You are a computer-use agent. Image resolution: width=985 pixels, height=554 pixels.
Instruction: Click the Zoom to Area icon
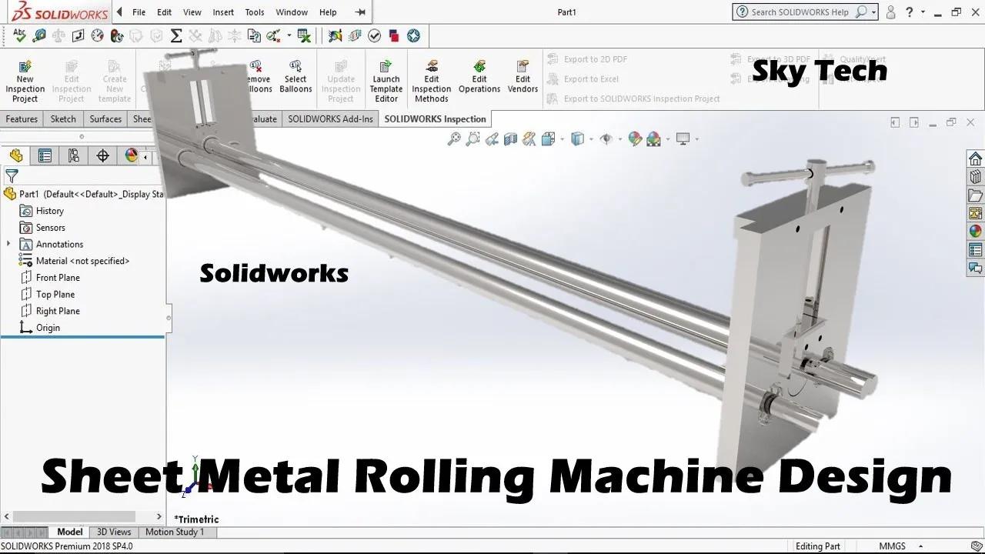pyautogui.click(x=472, y=138)
